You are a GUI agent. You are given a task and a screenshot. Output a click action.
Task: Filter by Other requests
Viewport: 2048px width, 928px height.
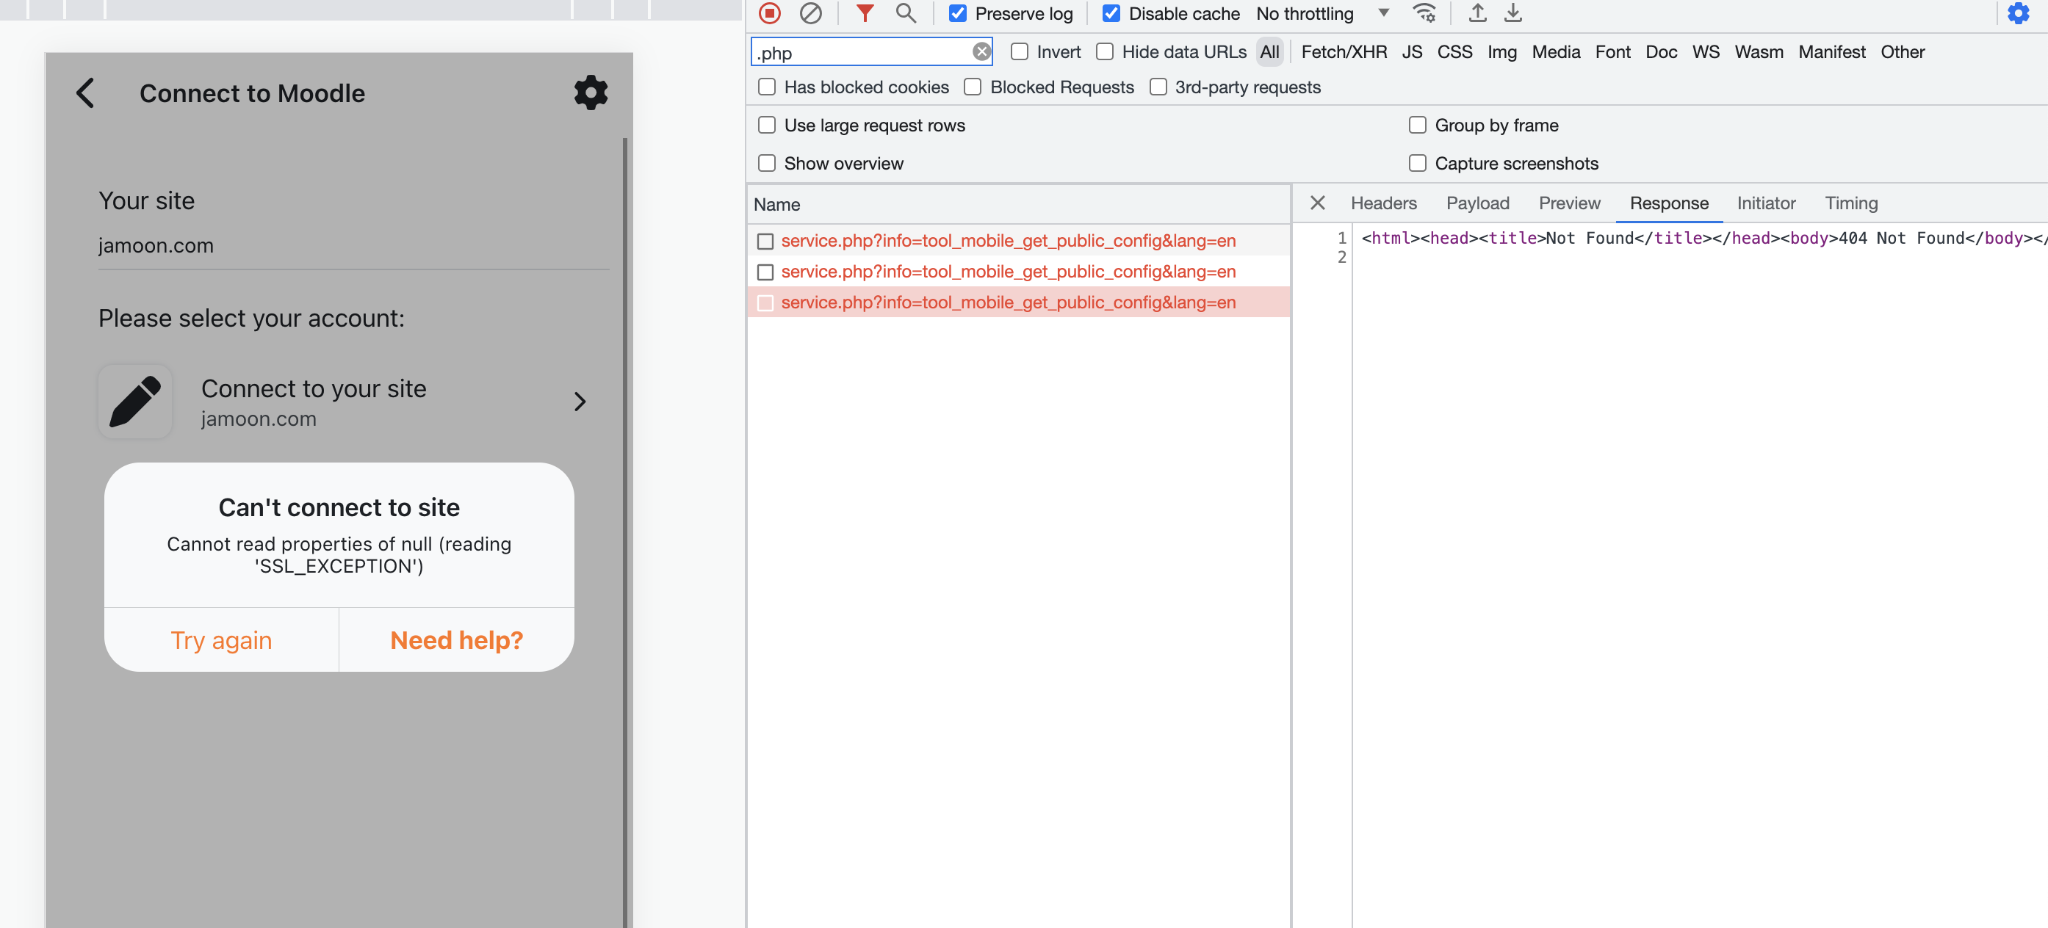[1903, 51]
